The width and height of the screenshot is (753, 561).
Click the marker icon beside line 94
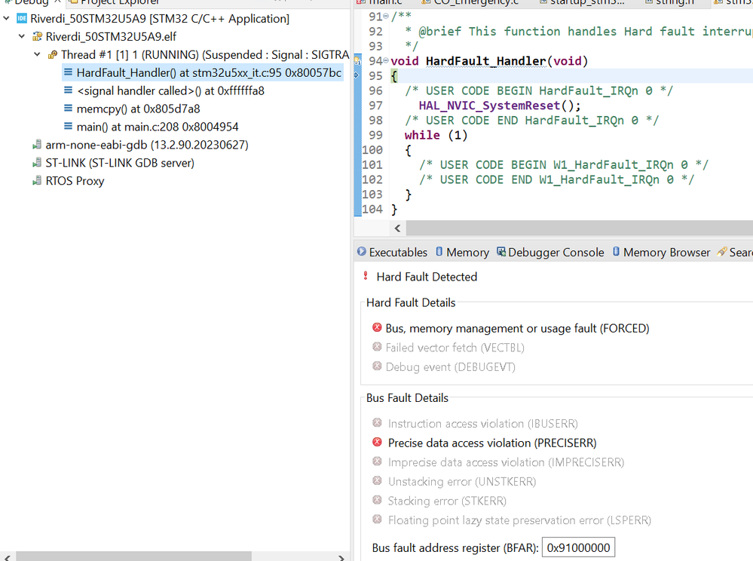[357, 60]
